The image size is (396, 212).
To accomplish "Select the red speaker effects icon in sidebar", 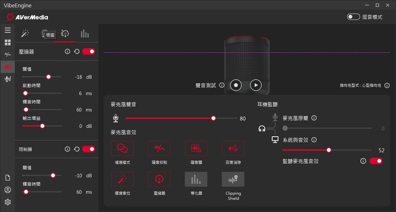I will 8,67.
